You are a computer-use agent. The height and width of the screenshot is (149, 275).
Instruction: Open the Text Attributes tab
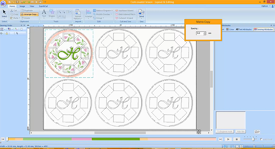pyautogui.click(x=244, y=30)
